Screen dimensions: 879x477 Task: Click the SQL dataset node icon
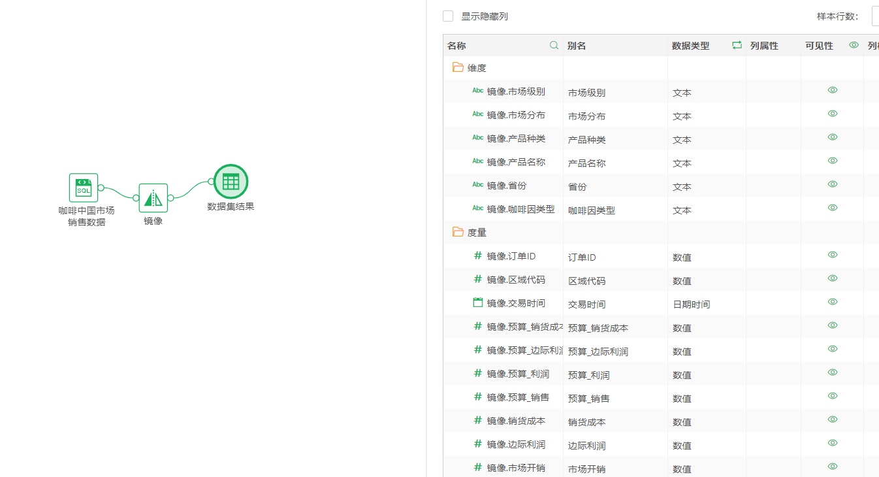click(84, 188)
